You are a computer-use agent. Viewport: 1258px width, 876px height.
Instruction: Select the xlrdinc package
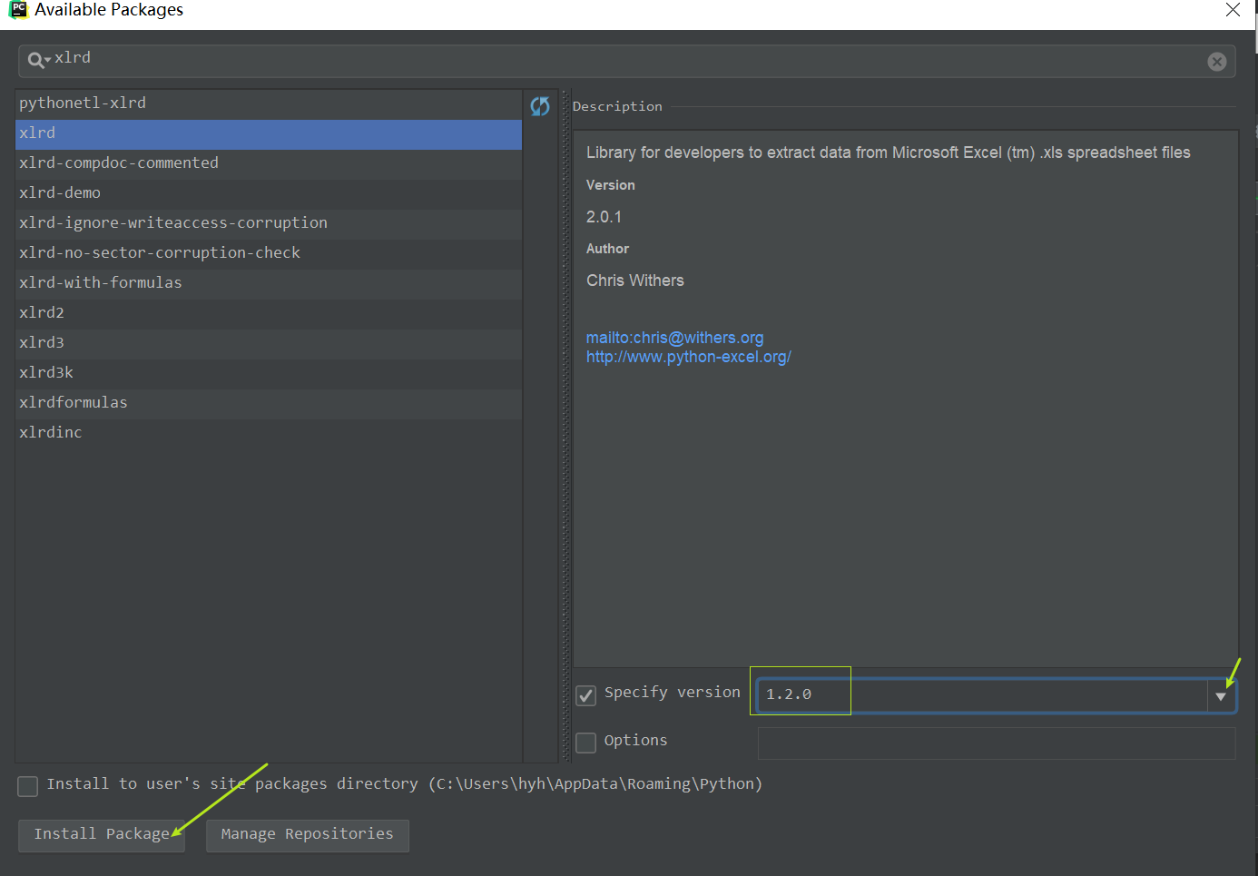coord(269,433)
